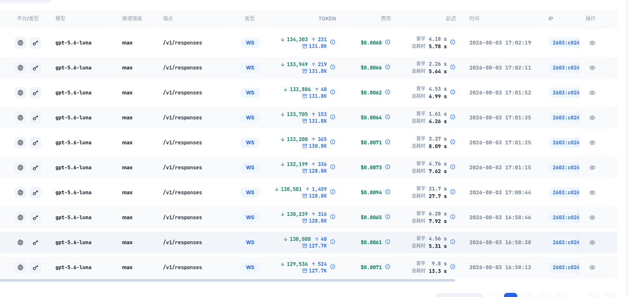Click the key type icon in the 17:02:11 row

[35, 68]
